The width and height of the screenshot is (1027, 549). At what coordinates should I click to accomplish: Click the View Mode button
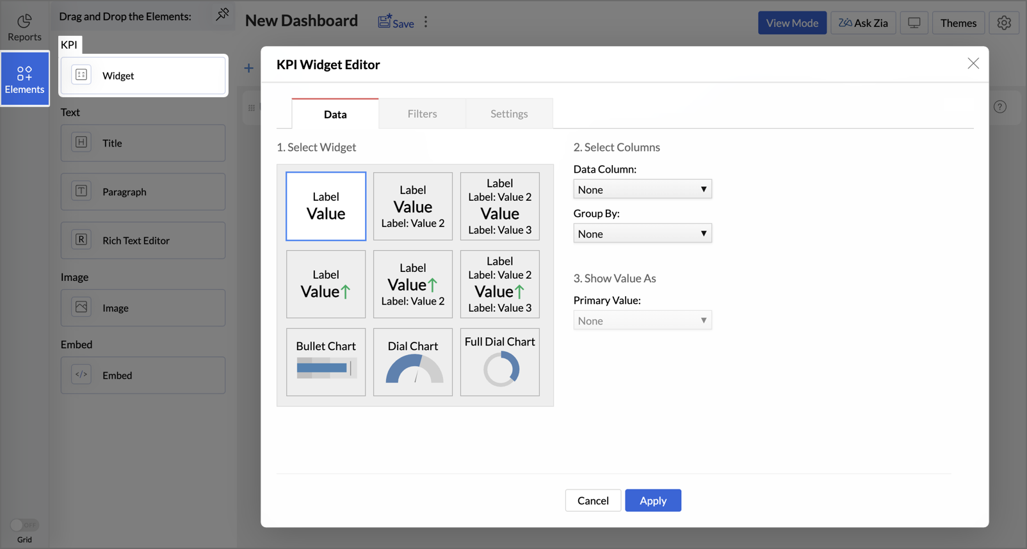coord(792,23)
